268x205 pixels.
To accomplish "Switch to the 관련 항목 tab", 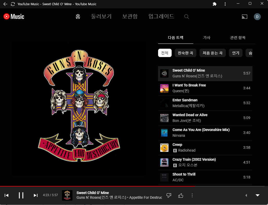I will [238, 38].
